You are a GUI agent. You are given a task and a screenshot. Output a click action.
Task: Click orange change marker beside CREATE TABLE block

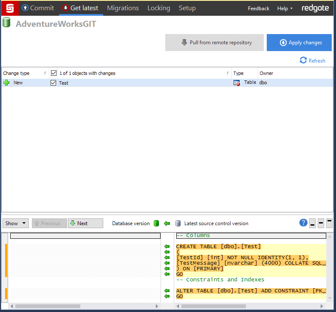(6, 260)
